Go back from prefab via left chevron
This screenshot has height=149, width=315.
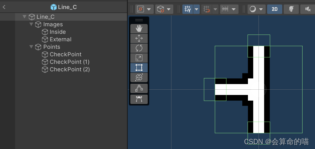coord(4,7)
